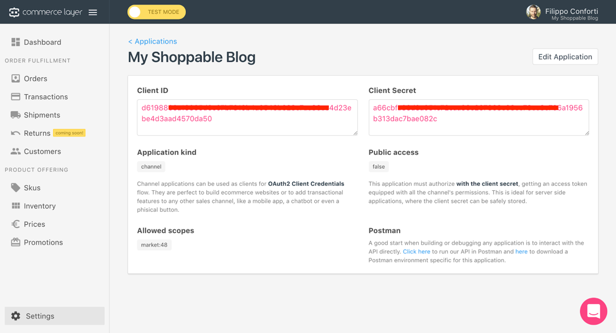The image size is (616, 333).
Task: Click the Returns arrow icon
Action: tap(16, 133)
